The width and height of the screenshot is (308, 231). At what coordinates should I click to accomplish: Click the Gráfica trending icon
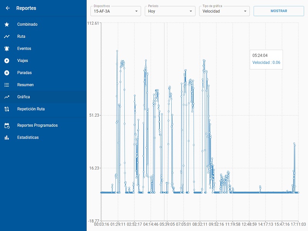[7, 97]
